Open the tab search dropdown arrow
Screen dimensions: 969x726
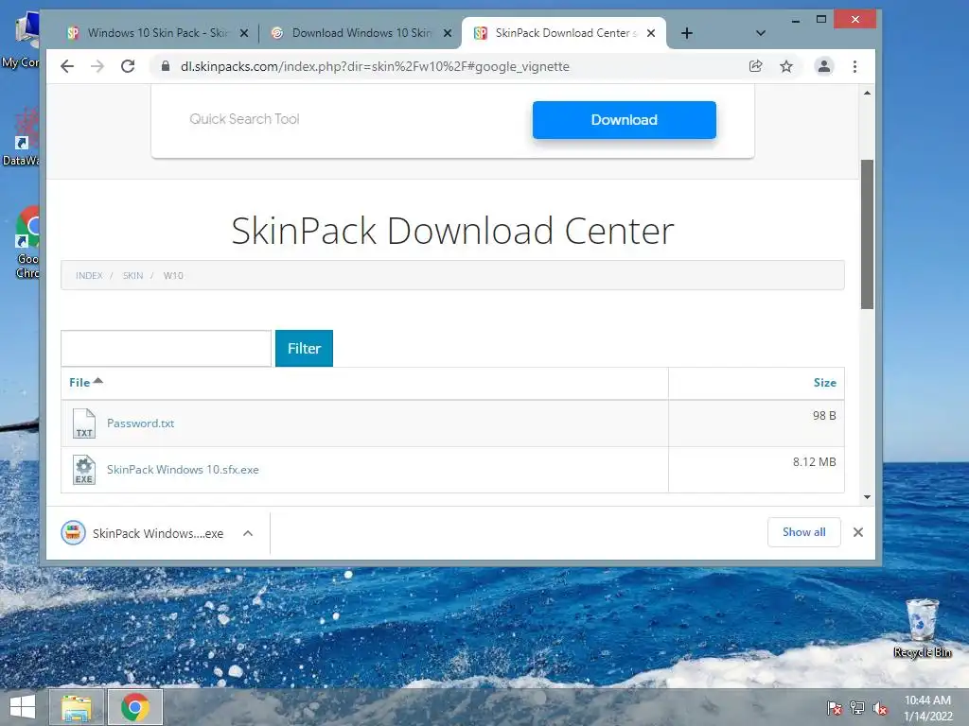coord(761,33)
